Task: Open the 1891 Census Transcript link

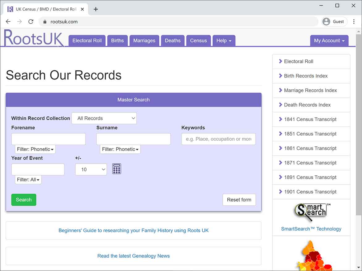Action: tap(311, 177)
